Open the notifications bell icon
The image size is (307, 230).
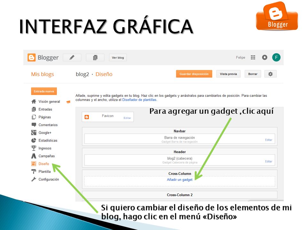click(264, 57)
